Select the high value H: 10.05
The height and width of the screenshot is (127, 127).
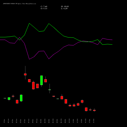click(x=65, y=7)
